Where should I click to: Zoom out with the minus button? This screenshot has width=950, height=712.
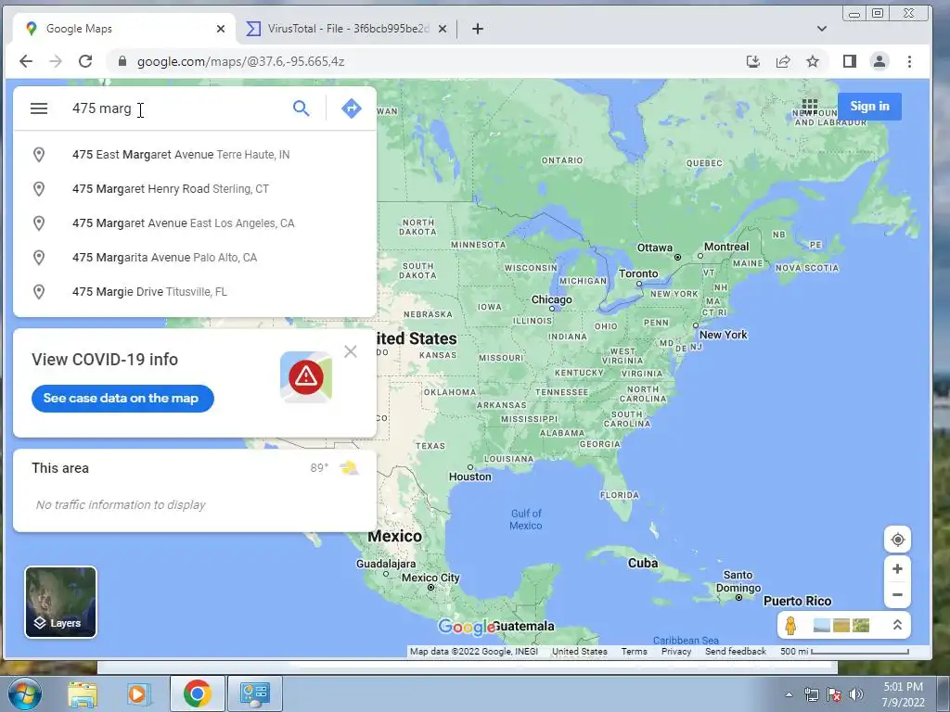897,594
